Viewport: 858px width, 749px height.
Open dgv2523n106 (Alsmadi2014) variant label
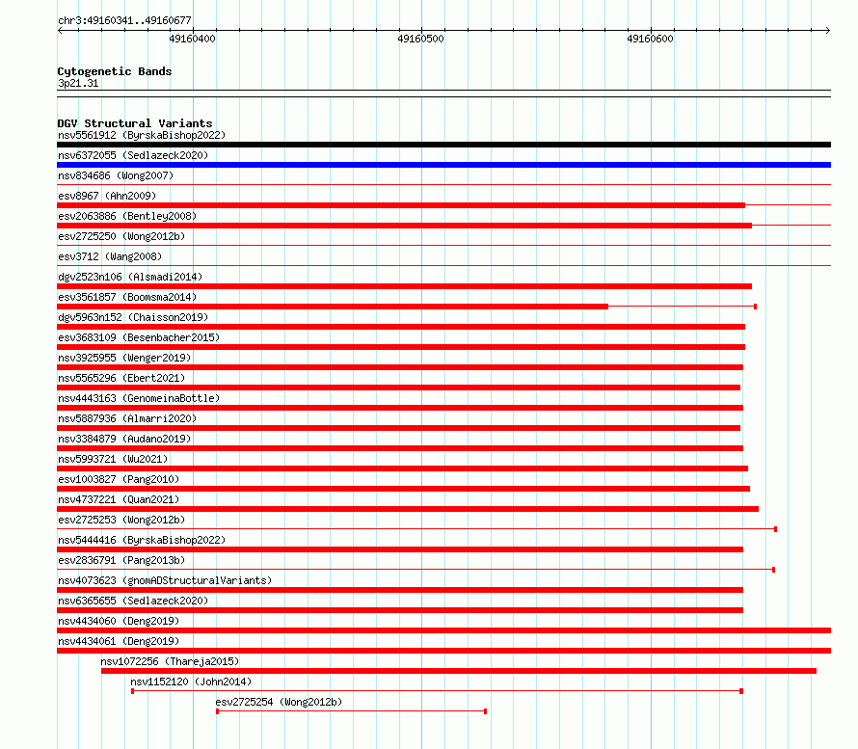[x=130, y=277]
